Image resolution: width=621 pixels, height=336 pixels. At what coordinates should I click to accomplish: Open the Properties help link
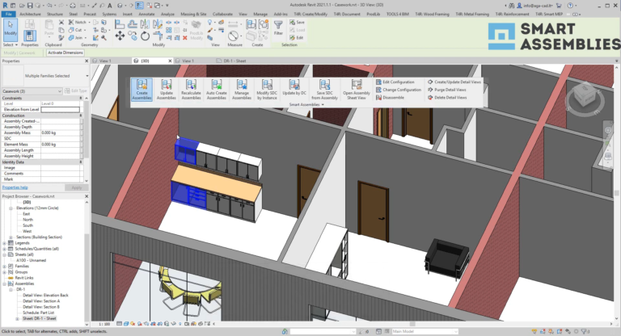(x=15, y=187)
